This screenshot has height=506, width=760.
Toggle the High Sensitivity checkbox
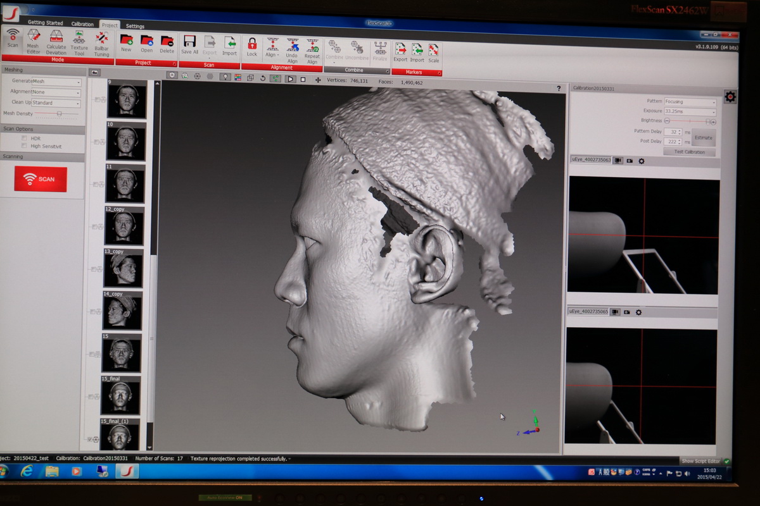pos(25,145)
